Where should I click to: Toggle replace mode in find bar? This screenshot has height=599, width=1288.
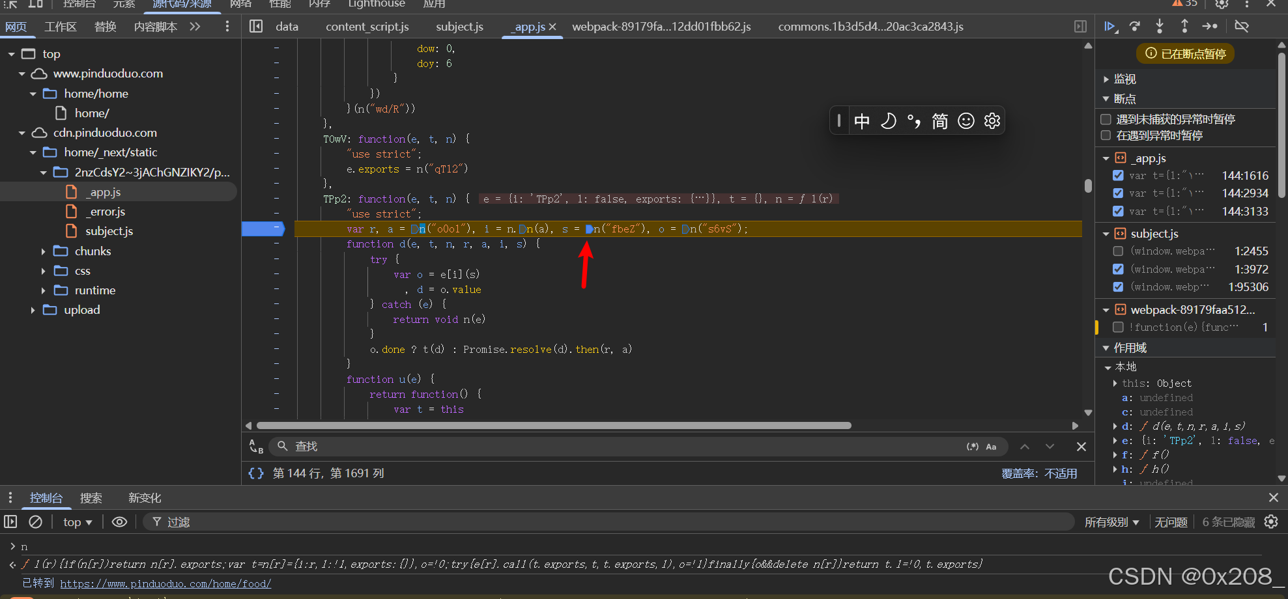point(256,447)
